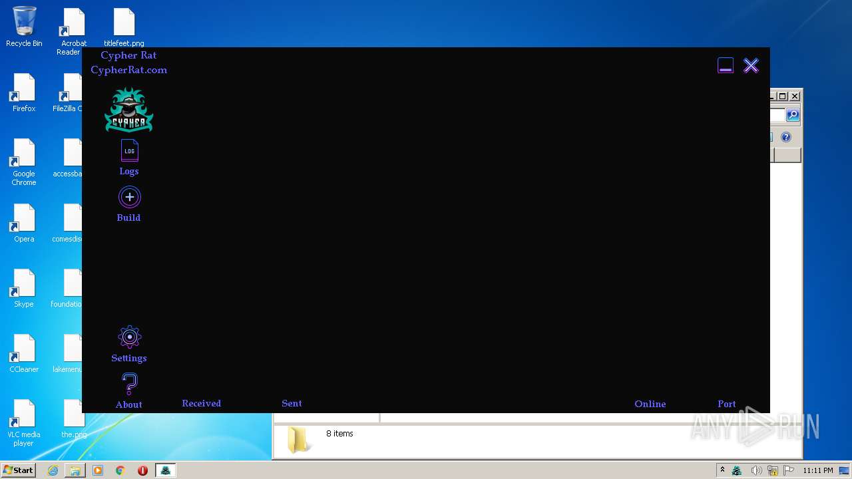Image resolution: width=852 pixels, height=479 pixels.
Task: Click the Cypher logo image
Action: coord(129,110)
